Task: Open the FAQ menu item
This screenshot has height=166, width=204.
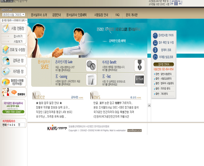Action: [117, 15]
